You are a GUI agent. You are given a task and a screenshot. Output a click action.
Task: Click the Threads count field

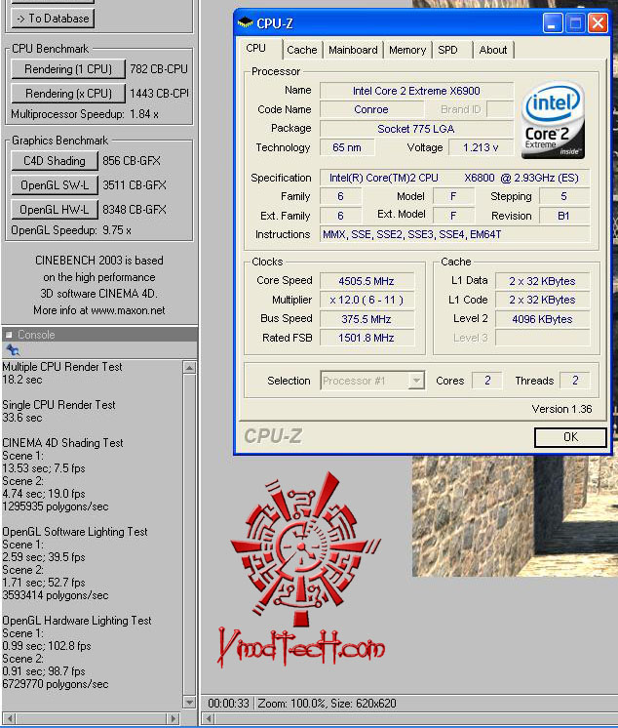click(575, 381)
